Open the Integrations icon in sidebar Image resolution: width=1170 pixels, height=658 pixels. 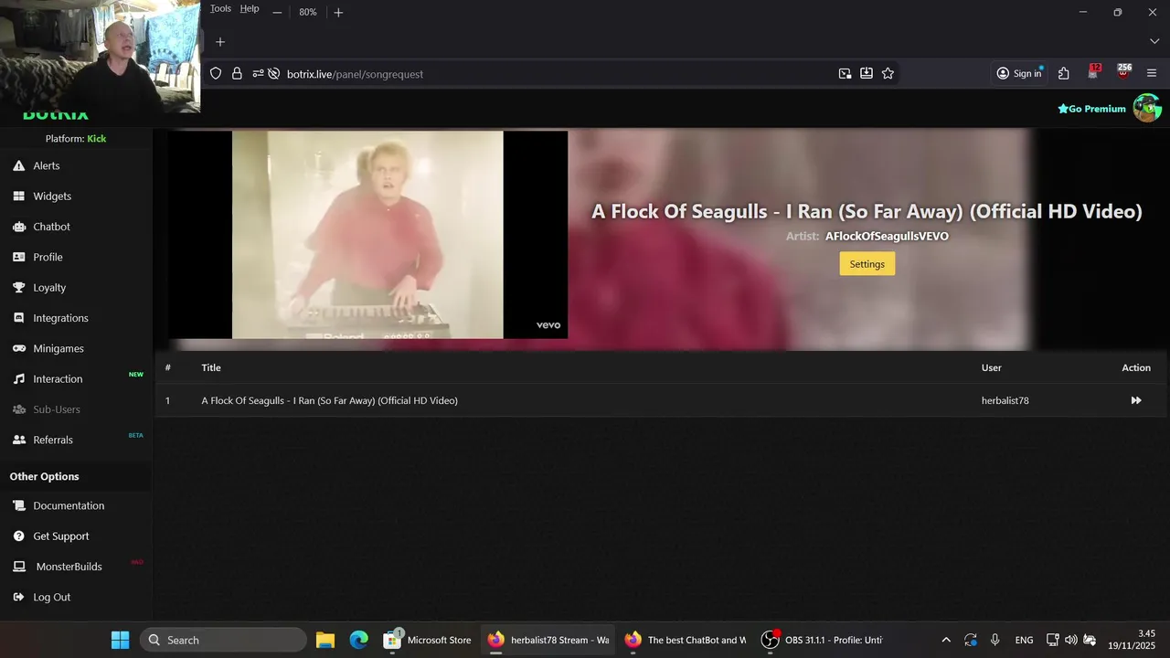click(x=18, y=318)
